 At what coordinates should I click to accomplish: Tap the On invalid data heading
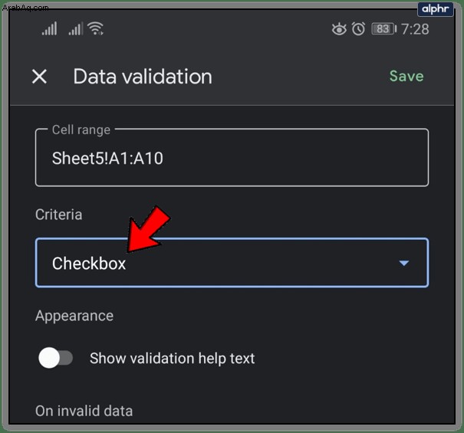pyautogui.click(x=84, y=411)
